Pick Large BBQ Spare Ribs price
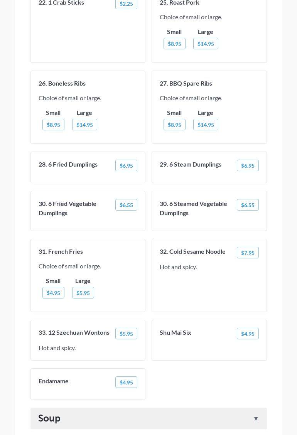The image size is (297, 435). coord(206,125)
